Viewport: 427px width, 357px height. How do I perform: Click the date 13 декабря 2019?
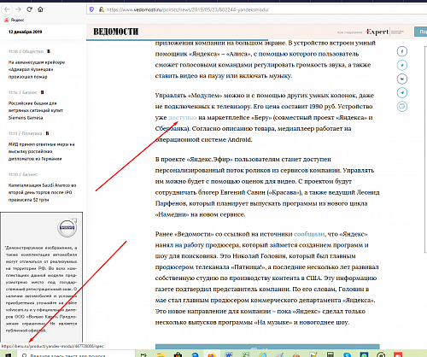click(25, 32)
